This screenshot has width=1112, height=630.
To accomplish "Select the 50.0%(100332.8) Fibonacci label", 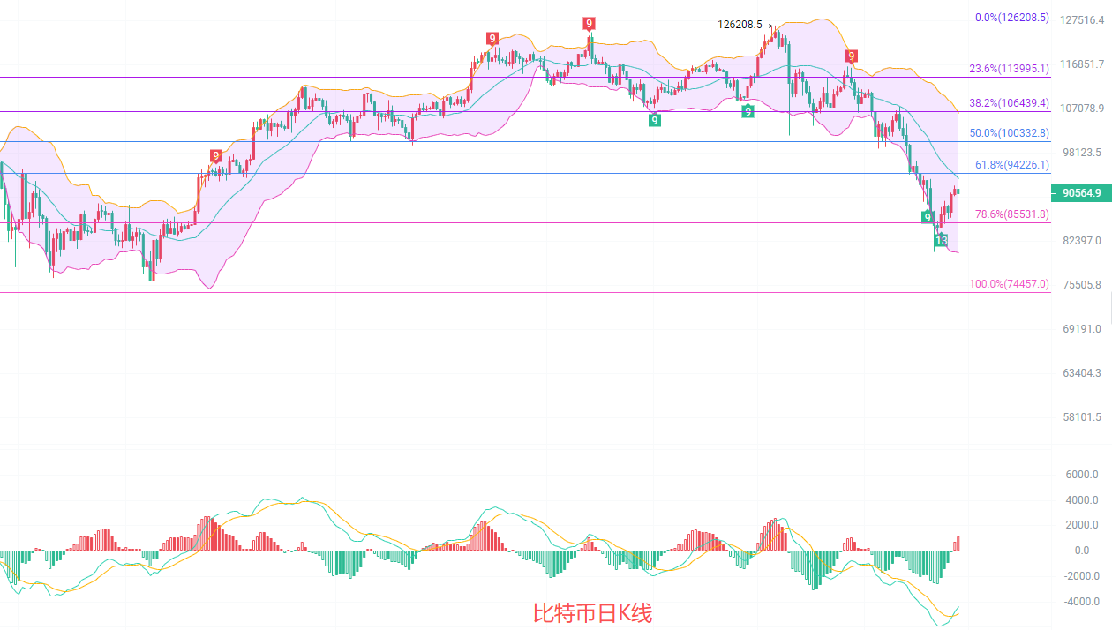I will [x=1009, y=132].
